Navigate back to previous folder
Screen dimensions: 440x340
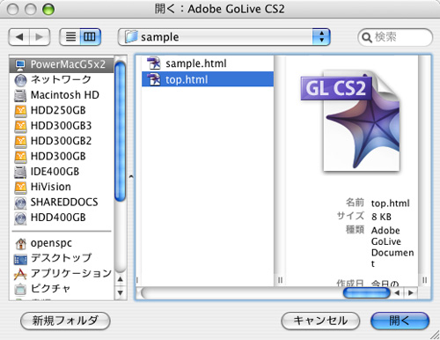coord(19,37)
